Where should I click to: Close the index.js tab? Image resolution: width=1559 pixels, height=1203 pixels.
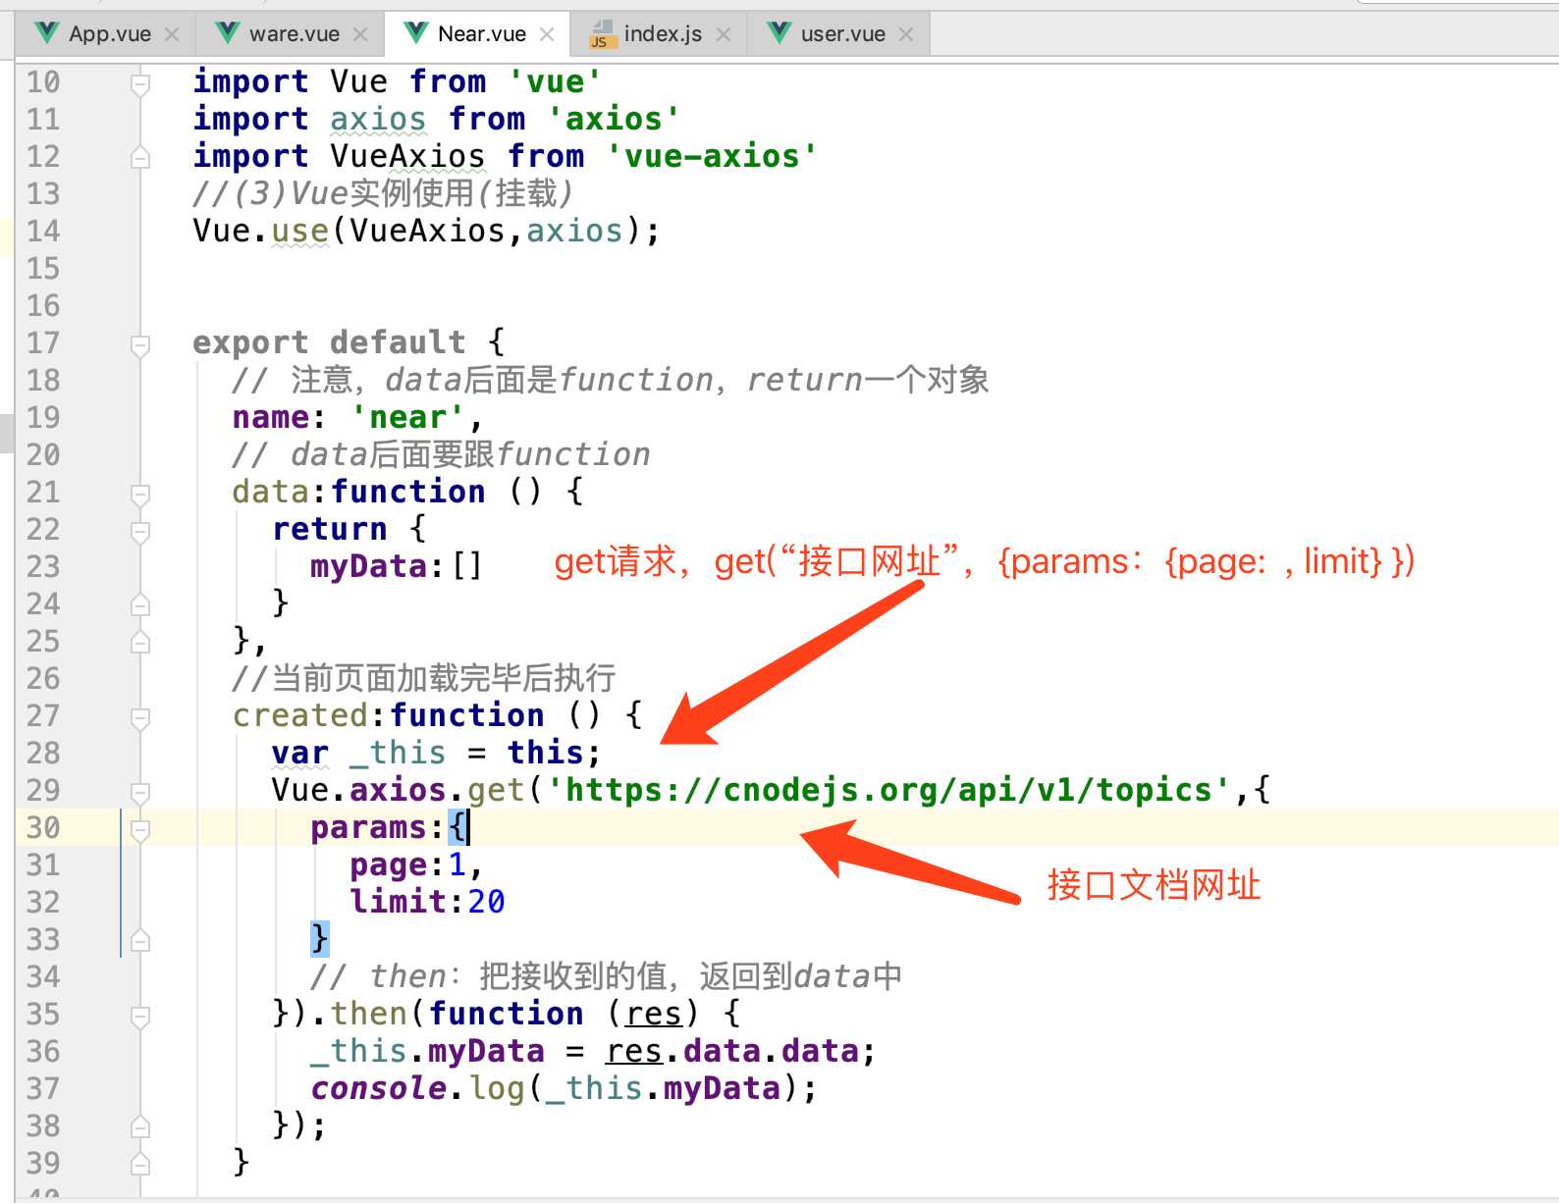point(724,34)
